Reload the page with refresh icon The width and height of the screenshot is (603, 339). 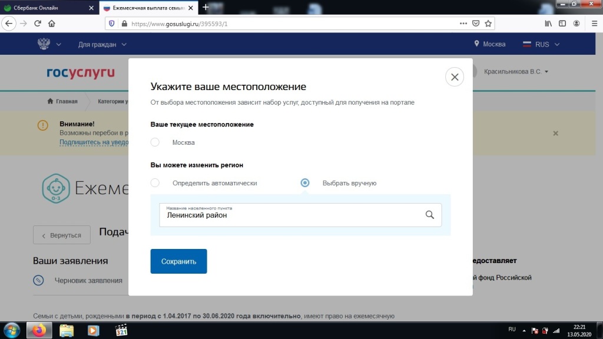click(38, 24)
